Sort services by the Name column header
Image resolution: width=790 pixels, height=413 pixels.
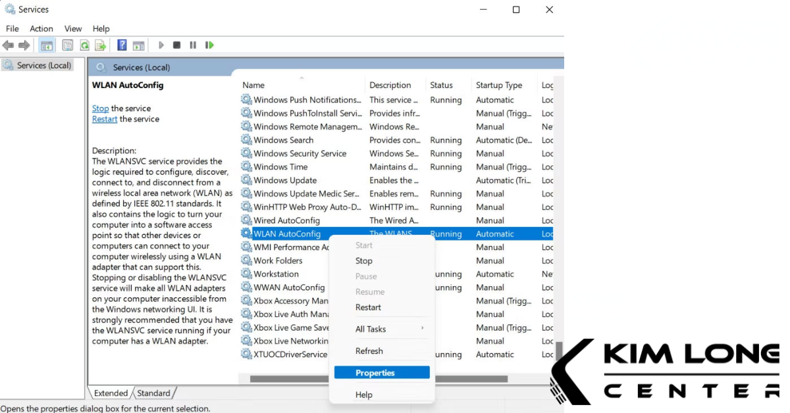tap(253, 85)
